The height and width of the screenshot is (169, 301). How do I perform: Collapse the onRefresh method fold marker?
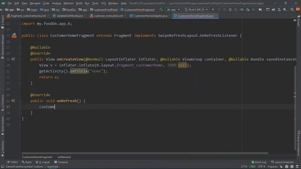tap(20, 101)
